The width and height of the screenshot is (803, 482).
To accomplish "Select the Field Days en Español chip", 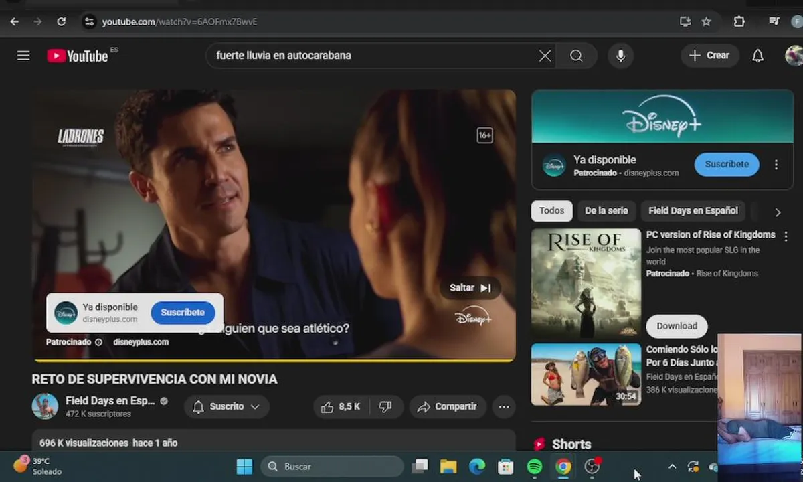I will pyautogui.click(x=693, y=210).
